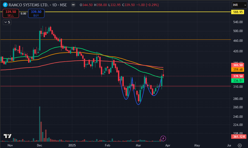Click the 310.00 price axis label
This screenshot has height=148, width=248.
[x=238, y=86]
